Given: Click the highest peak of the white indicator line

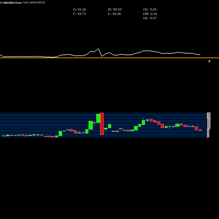Looking at the screenshot, I should point(98,49).
